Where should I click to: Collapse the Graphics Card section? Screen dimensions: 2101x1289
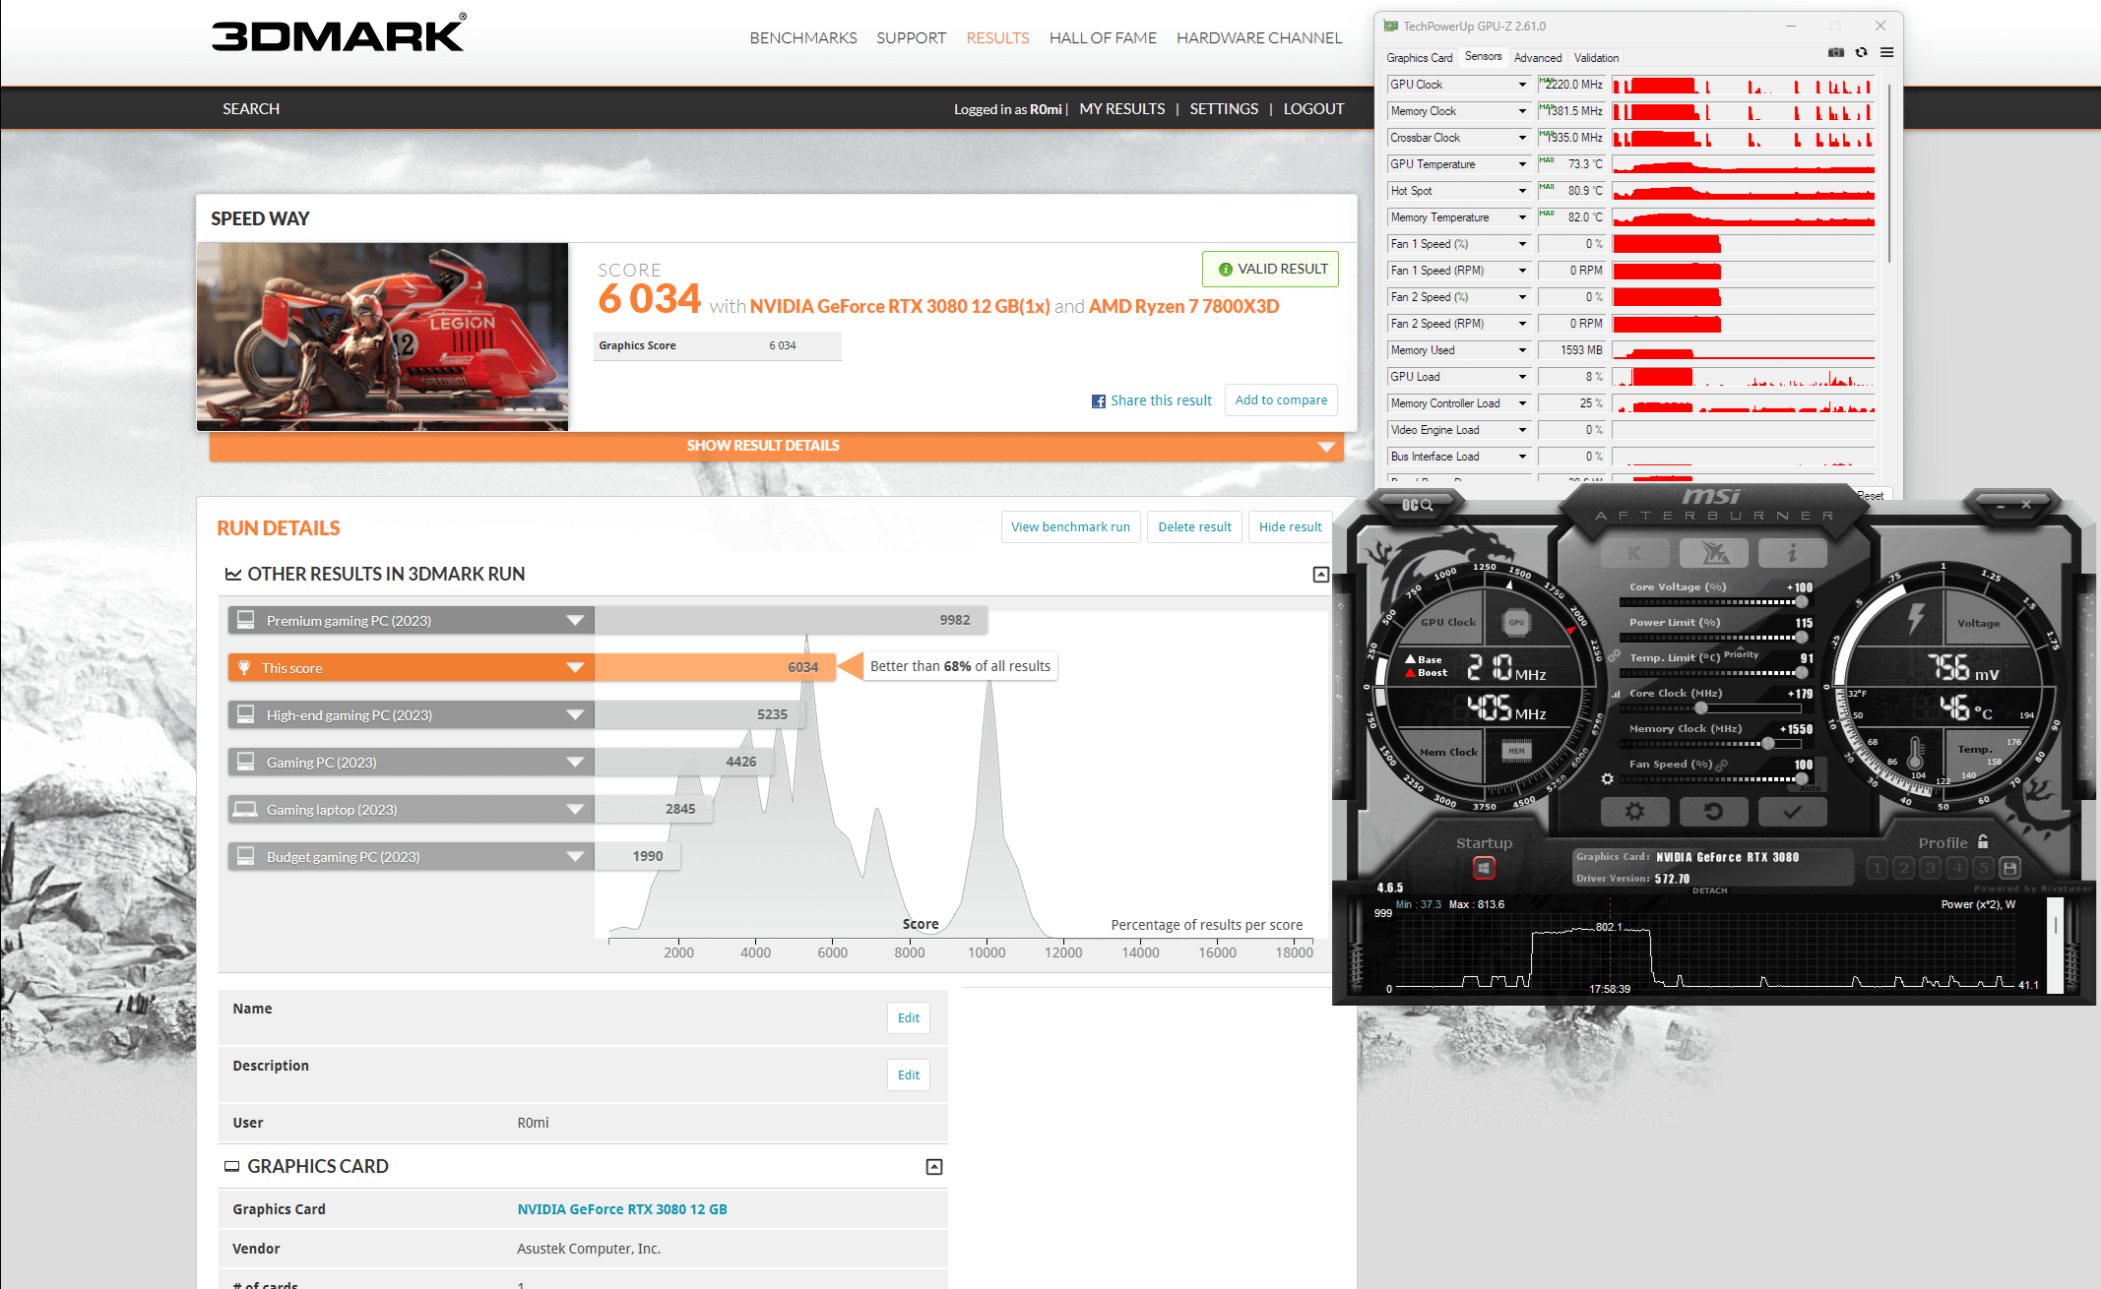point(934,1167)
